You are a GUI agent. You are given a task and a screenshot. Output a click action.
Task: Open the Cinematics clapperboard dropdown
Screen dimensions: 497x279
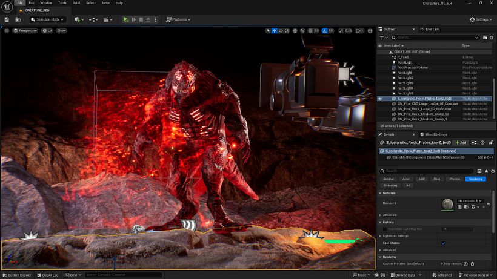[x=108, y=19]
